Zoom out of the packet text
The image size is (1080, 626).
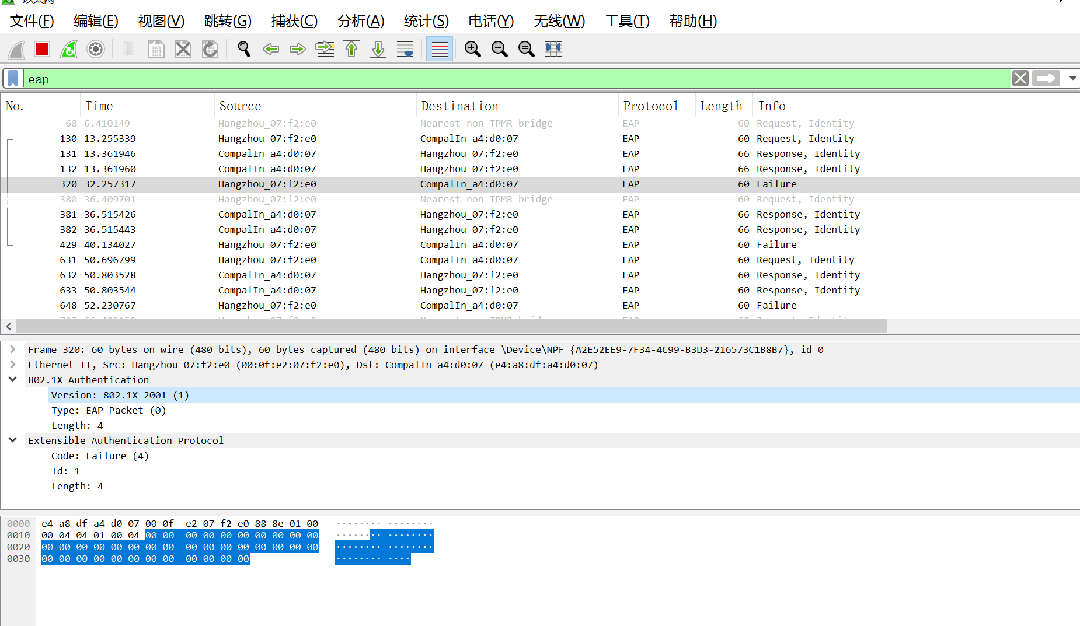(x=500, y=49)
